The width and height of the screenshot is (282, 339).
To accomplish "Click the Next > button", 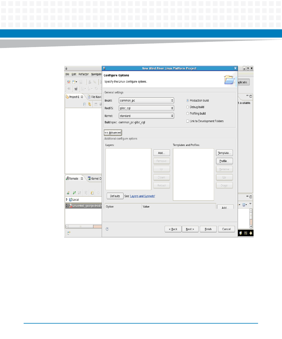I will tap(190, 229).
